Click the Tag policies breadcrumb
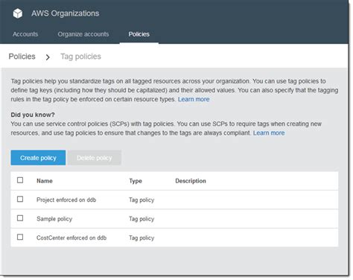 click(80, 57)
